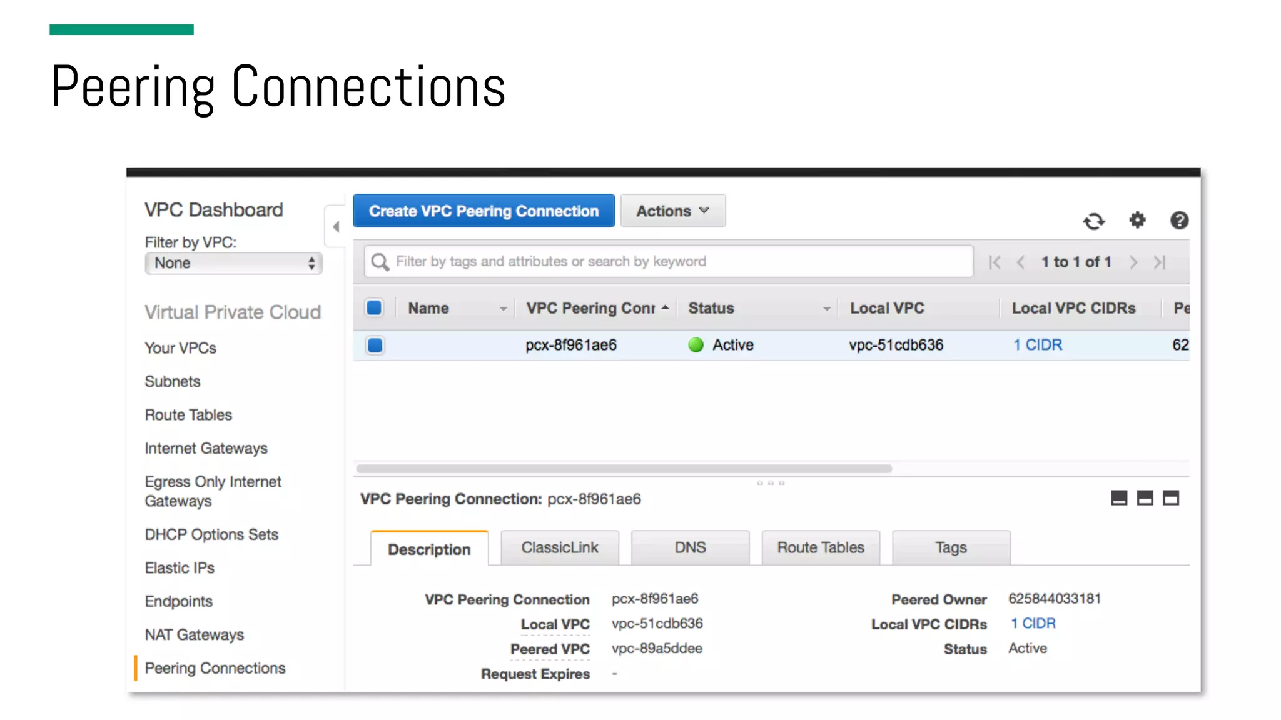Open the Status column dropdown arrow
This screenshot has width=1281, height=720.
[x=826, y=309]
